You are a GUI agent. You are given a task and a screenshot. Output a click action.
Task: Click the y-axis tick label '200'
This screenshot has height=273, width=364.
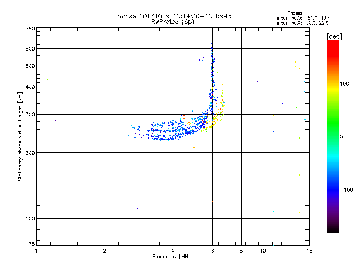pos(30,153)
